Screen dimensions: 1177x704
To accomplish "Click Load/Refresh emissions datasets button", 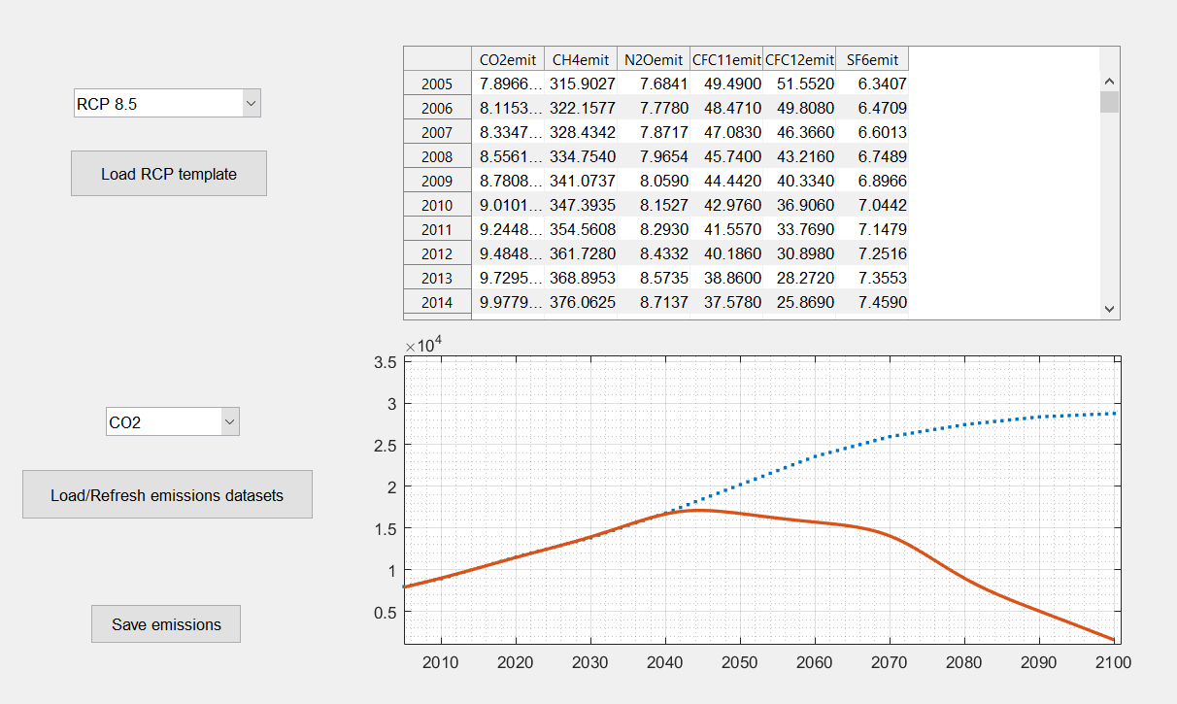I will [x=167, y=495].
